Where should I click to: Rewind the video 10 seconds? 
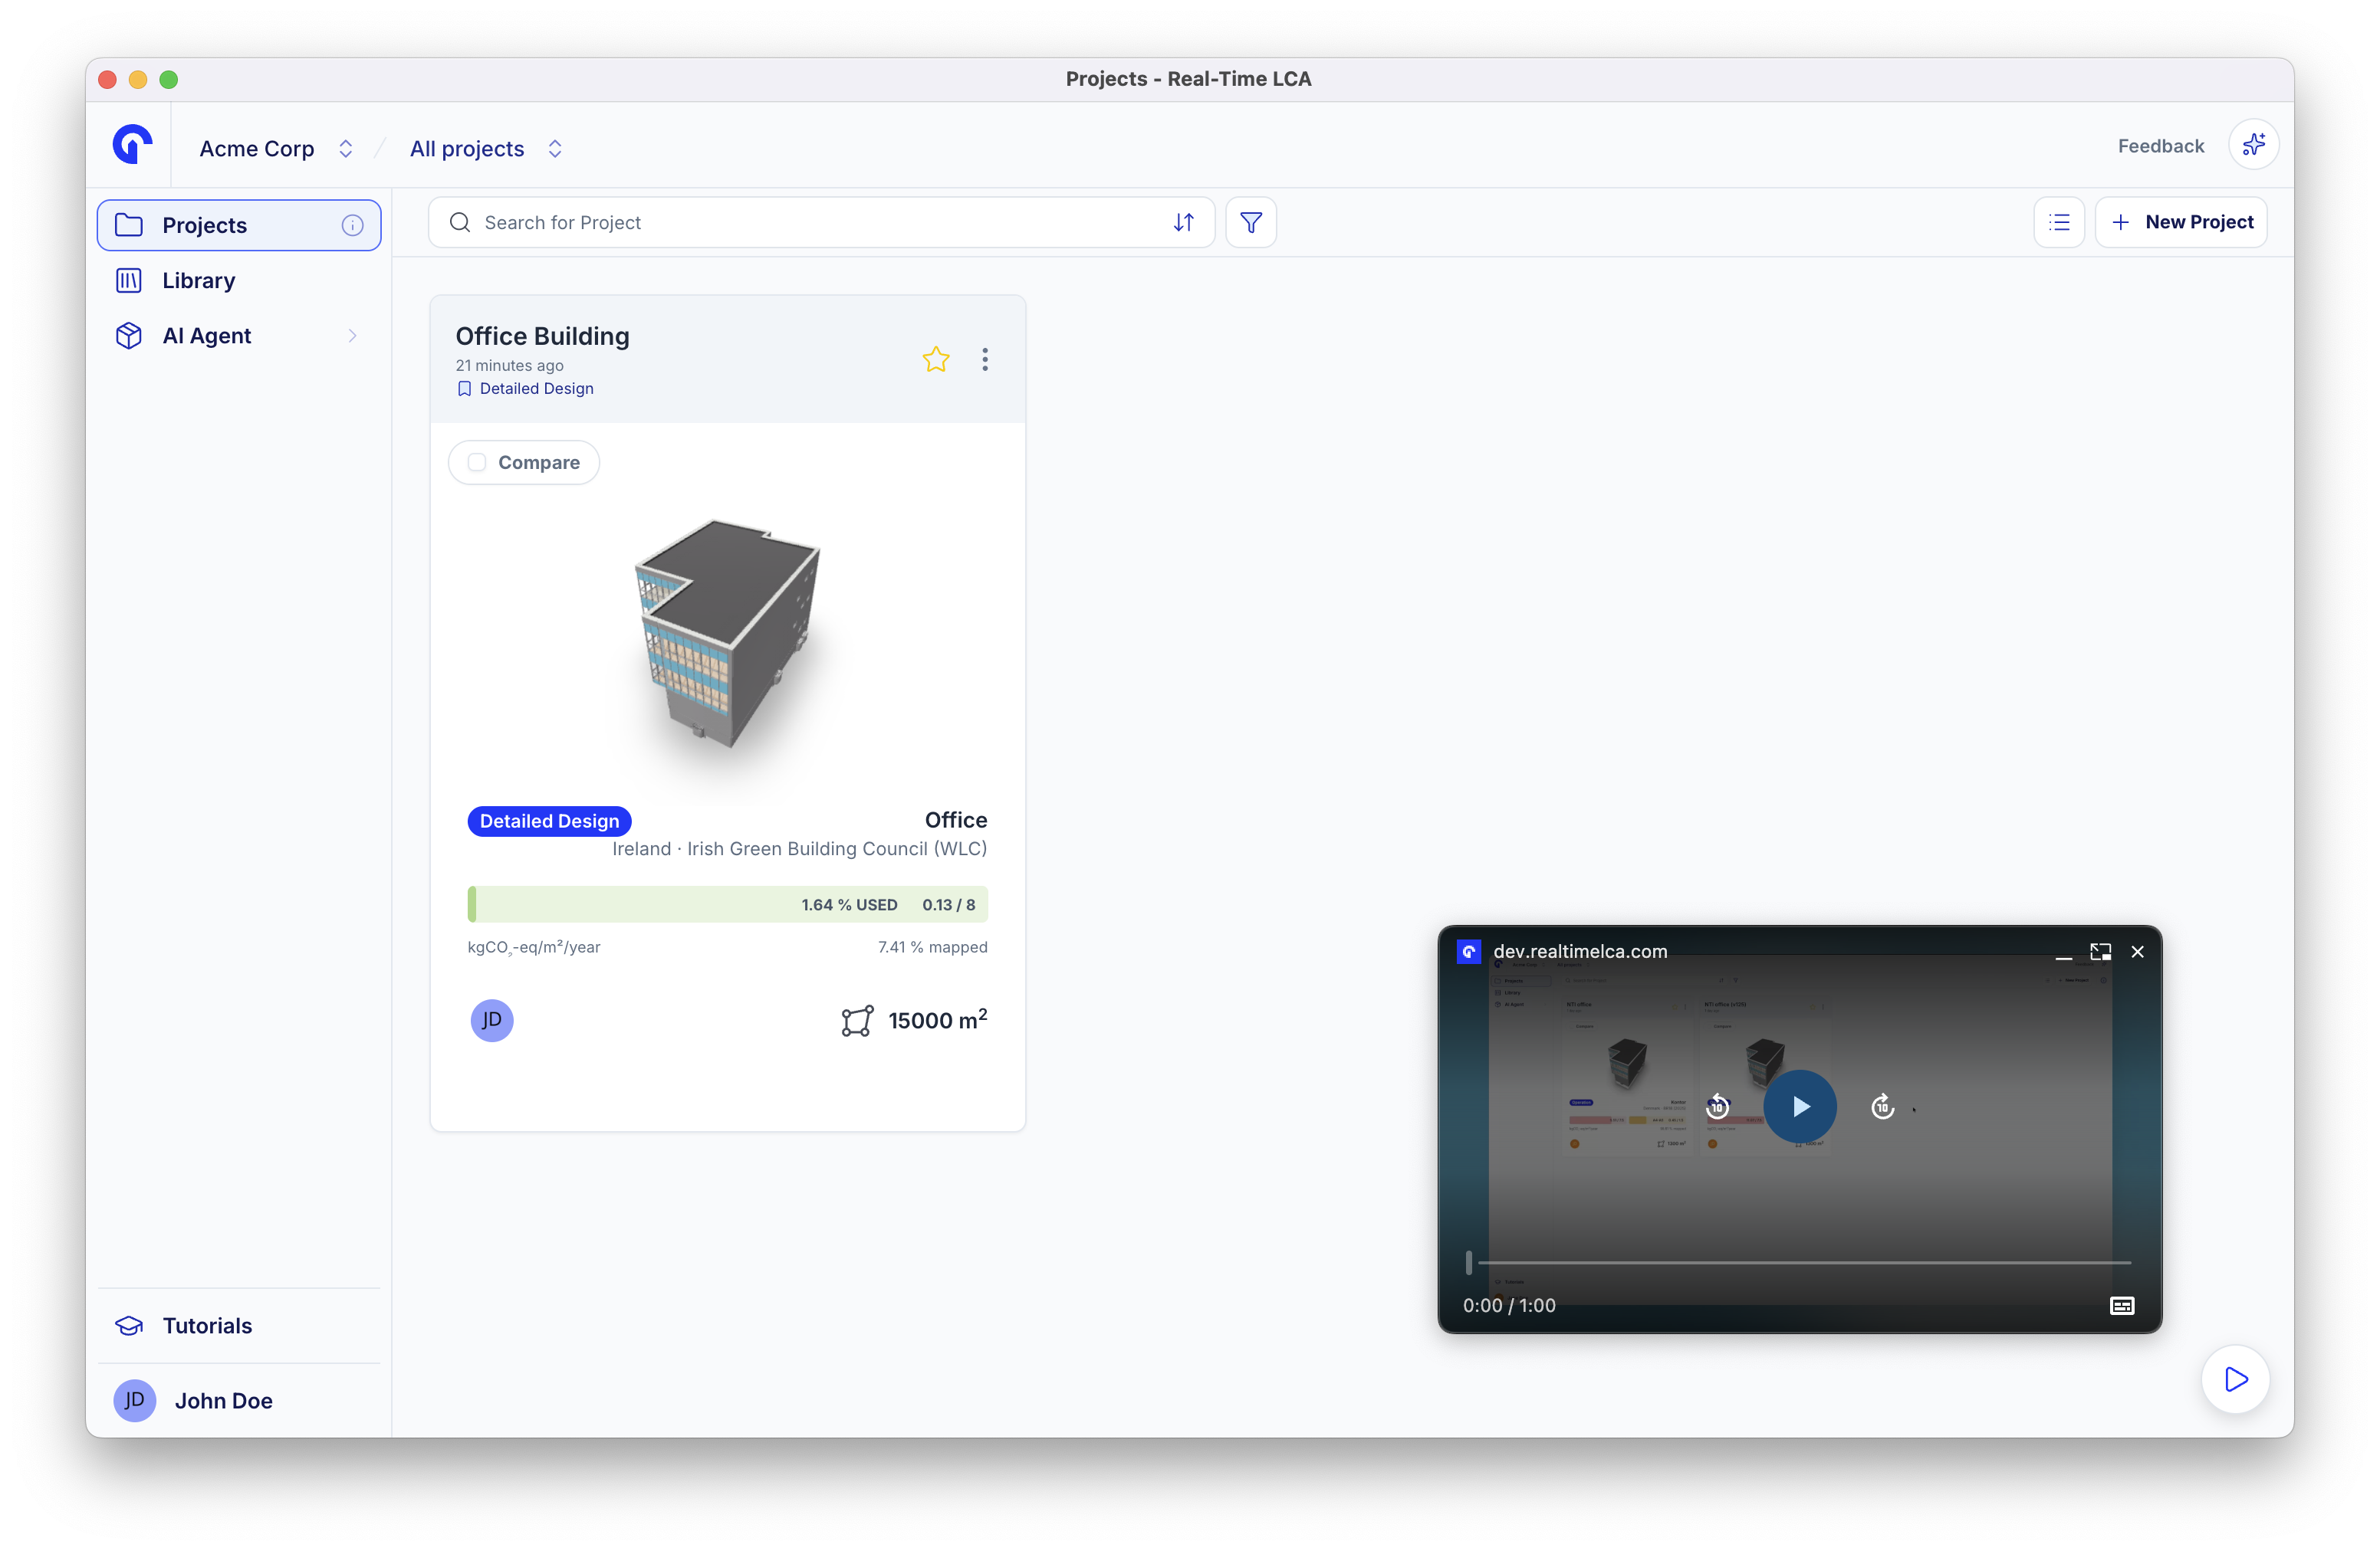(x=1718, y=1107)
